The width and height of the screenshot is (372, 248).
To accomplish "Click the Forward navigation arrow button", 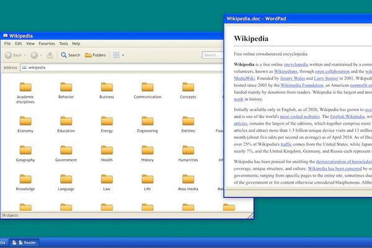I will (34, 55).
